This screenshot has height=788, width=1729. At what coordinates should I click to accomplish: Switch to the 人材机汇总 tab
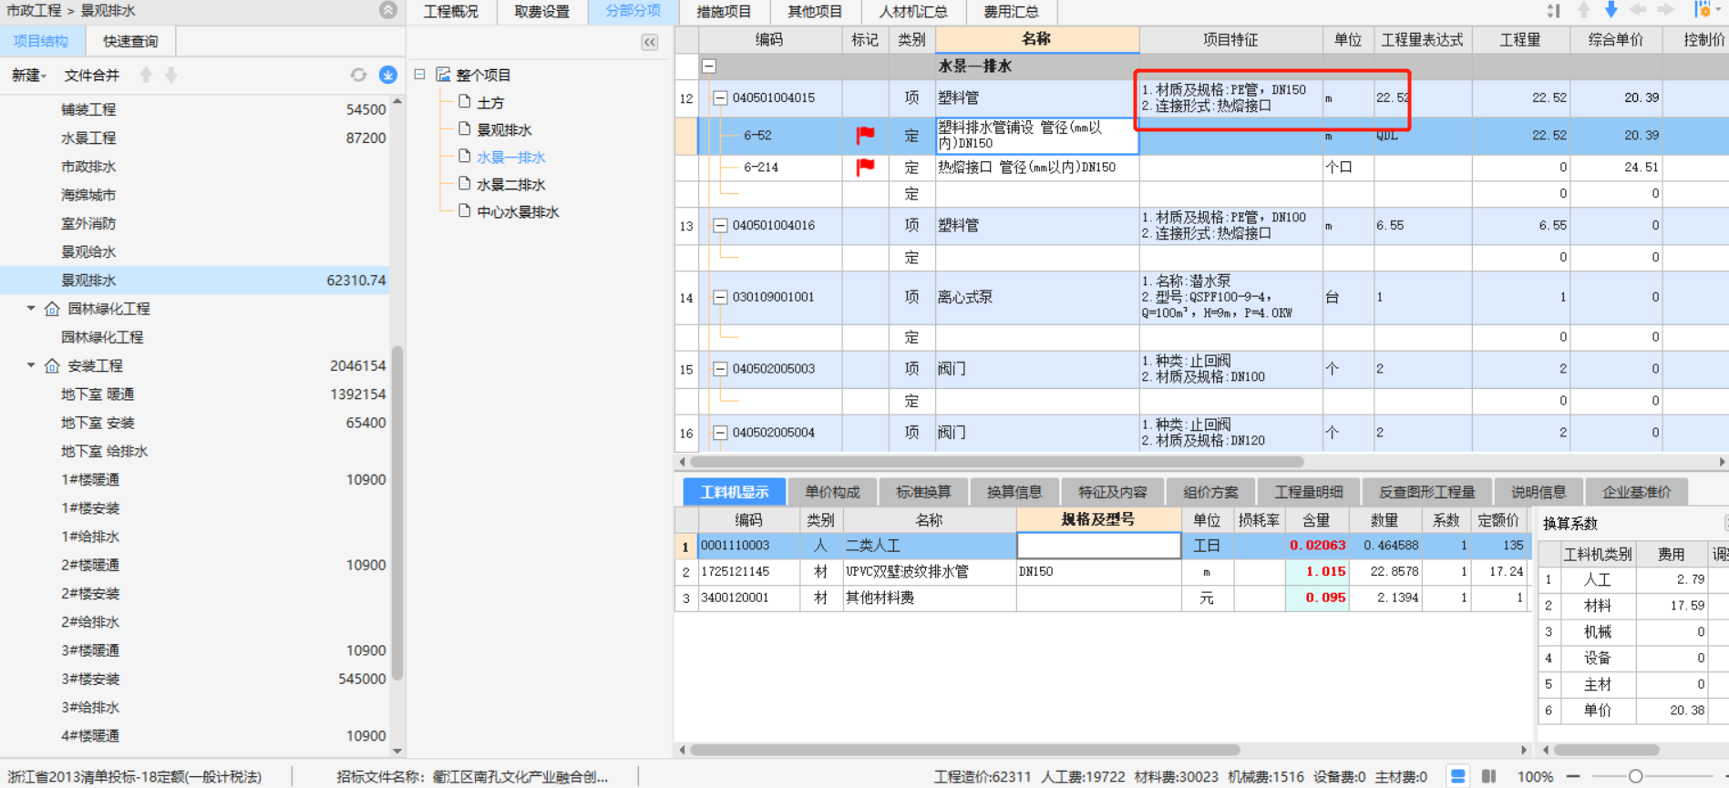(x=912, y=11)
